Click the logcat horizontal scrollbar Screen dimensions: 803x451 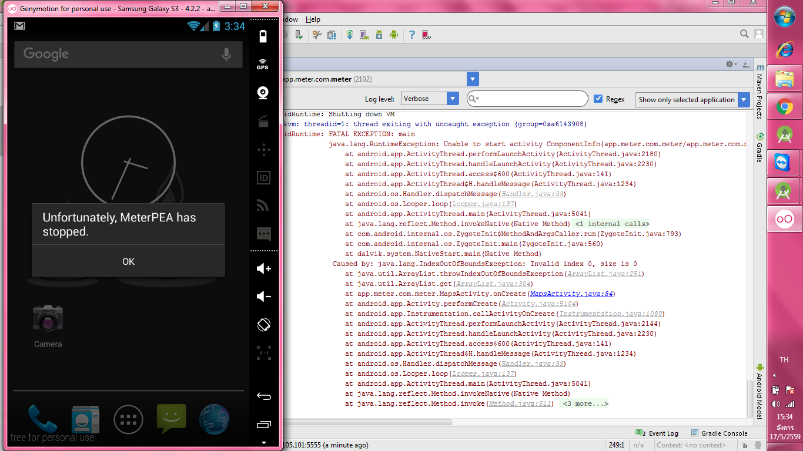point(367,422)
